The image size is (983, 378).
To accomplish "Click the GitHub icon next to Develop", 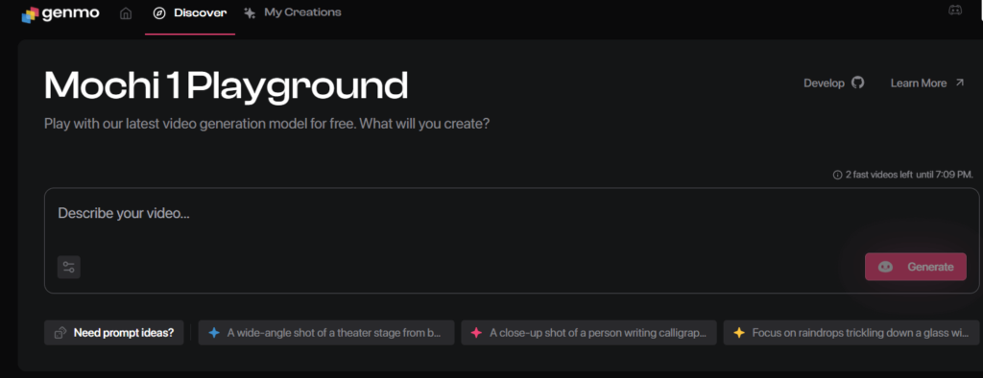I will tap(857, 83).
